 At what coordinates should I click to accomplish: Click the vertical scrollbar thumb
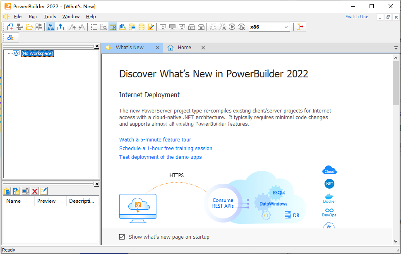pyautogui.click(x=396, y=83)
